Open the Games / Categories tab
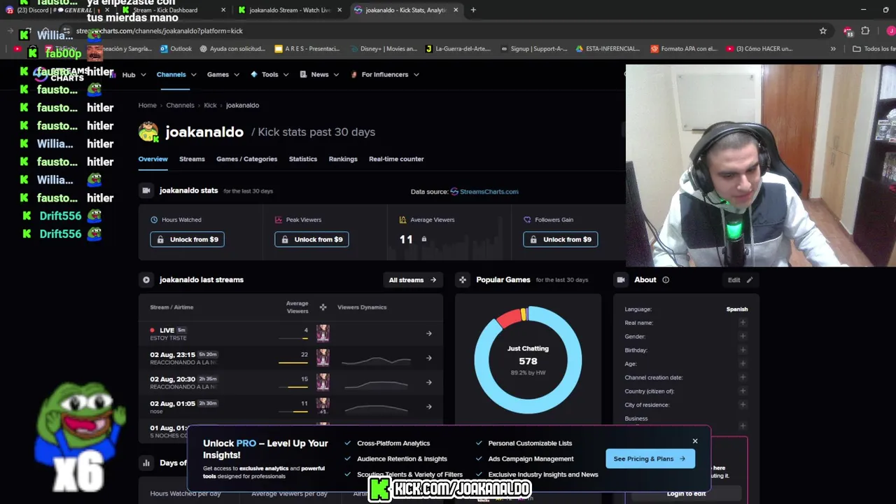 [246, 159]
